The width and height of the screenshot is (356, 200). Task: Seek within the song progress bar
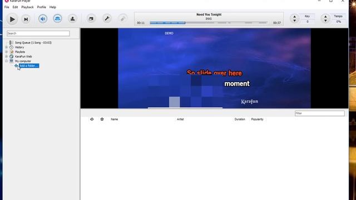(209, 23)
